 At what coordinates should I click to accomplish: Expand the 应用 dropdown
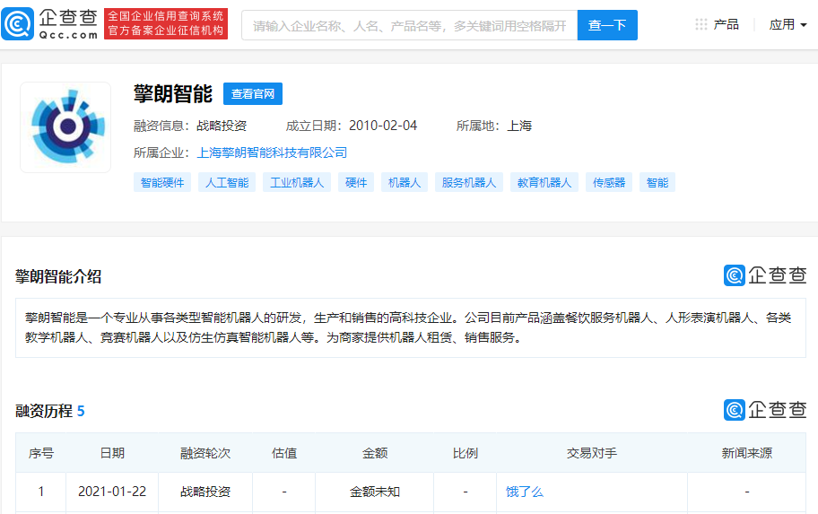click(788, 24)
